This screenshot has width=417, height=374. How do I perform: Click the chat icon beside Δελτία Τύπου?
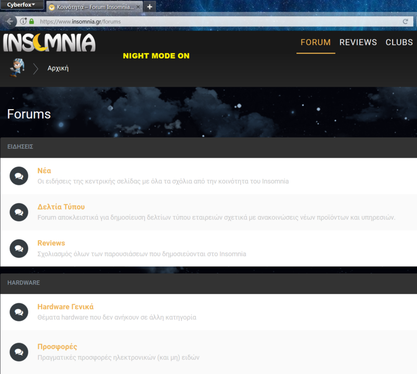tap(19, 212)
